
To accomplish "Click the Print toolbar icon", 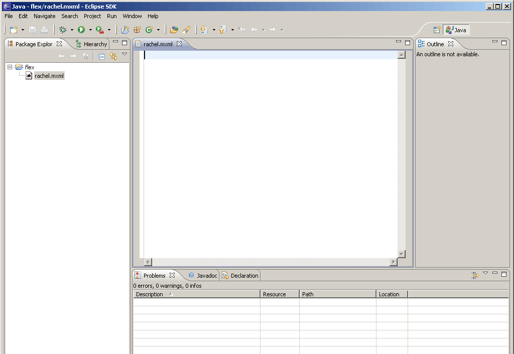I will point(44,30).
